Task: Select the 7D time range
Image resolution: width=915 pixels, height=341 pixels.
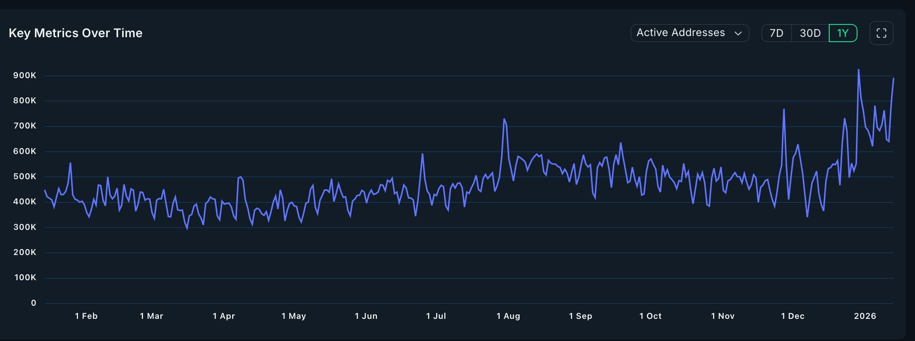Action: point(776,33)
